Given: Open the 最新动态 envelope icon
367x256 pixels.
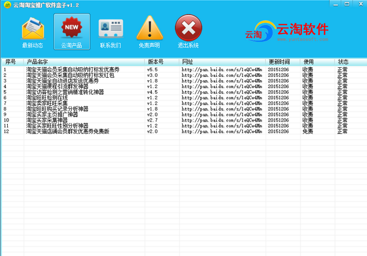Looking at the screenshot, I should click(32, 31).
